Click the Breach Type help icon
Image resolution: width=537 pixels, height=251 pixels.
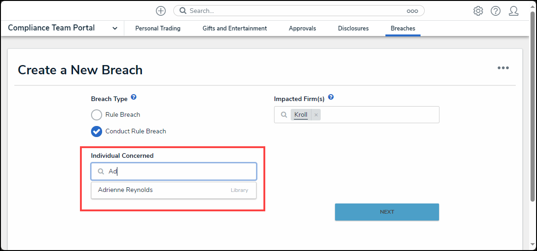pos(134,97)
